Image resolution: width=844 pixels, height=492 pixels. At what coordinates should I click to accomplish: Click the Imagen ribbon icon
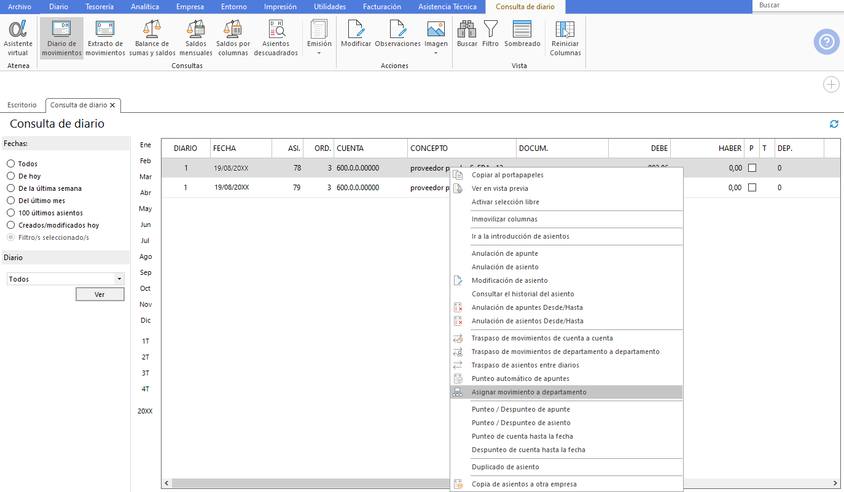pos(436,29)
